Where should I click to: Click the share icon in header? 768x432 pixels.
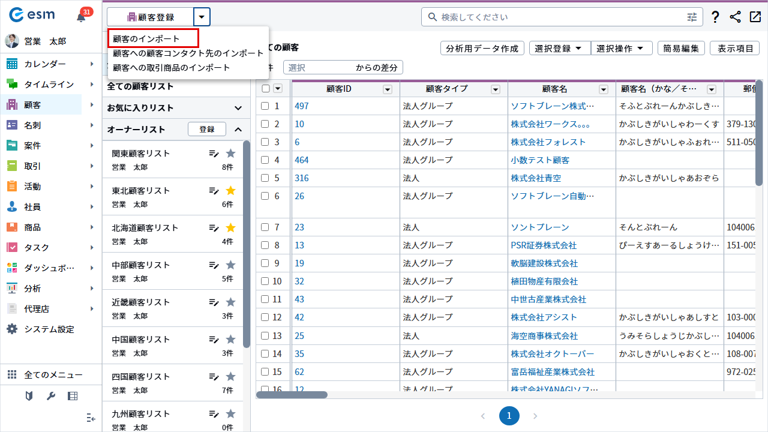click(735, 17)
